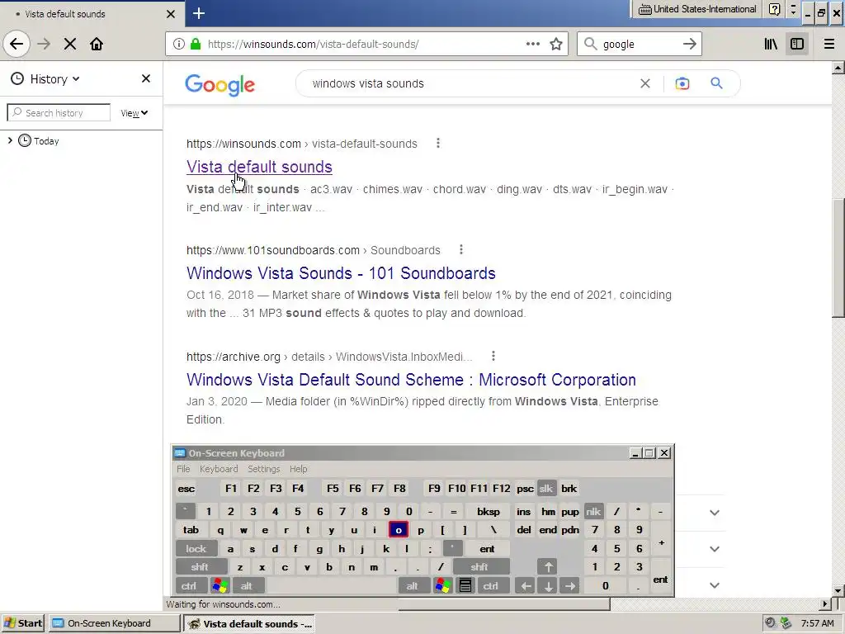The width and height of the screenshot is (845, 634).
Task: Click the right arrow key on keyboard
Action: [570, 586]
